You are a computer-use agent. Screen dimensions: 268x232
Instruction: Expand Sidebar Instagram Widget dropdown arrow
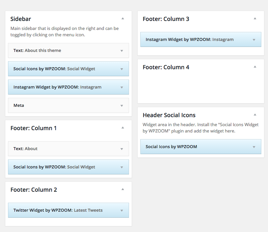point(122,87)
